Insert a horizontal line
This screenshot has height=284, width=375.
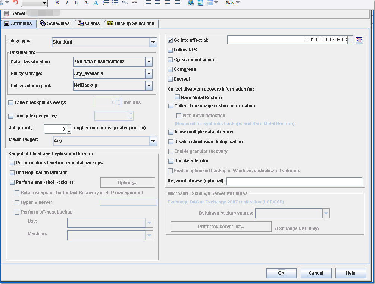[x=135, y=3]
